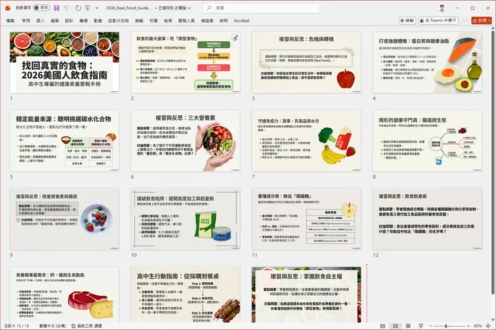
Task: Open the 設計 (Design) ribbon tab
Action: tap(69, 21)
